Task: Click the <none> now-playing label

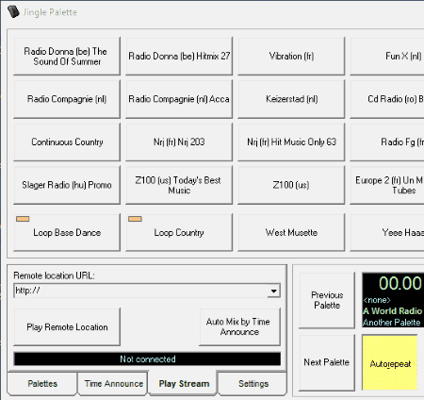Action: (377, 300)
